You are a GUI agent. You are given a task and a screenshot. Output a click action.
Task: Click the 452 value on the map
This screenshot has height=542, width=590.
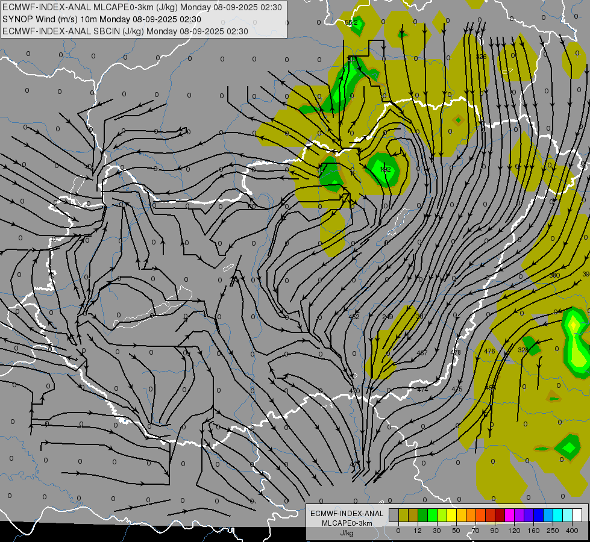[x=354, y=317]
